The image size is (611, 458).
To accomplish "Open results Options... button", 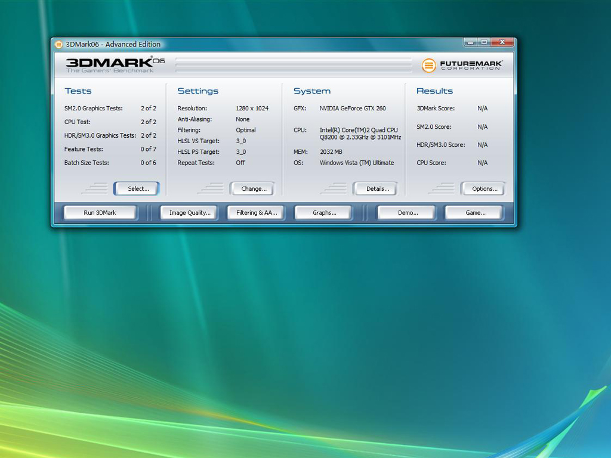I will pyautogui.click(x=483, y=189).
